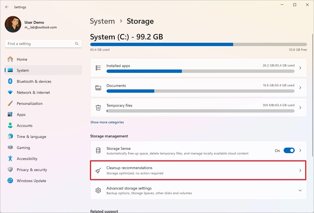Select Bluetooth & devices menu label
The image size is (314, 213).
tap(34, 81)
